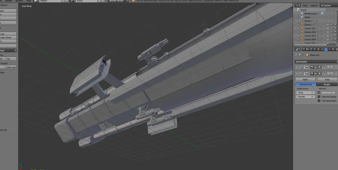This screenshot has width=338, height=170.
Task: Open the Mesh Data triangle tab
Action: 330,49
